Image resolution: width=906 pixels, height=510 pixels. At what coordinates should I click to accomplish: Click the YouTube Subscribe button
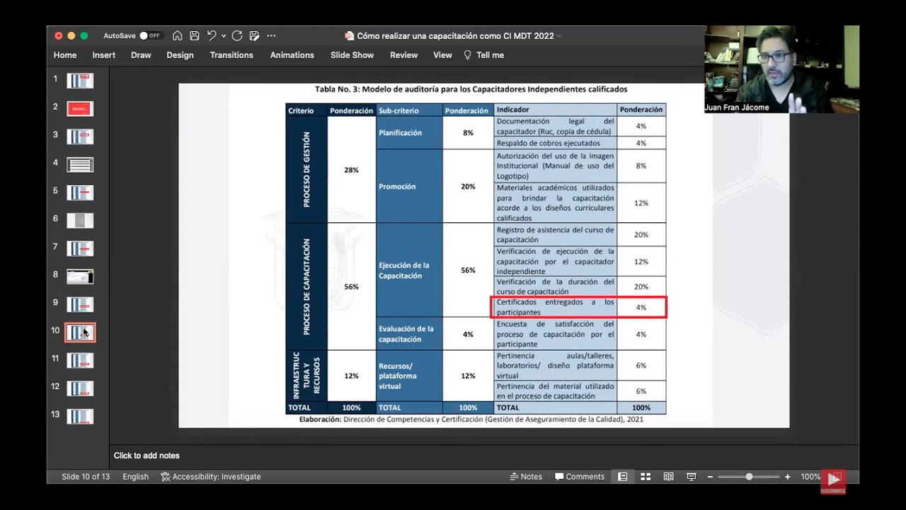833,482
